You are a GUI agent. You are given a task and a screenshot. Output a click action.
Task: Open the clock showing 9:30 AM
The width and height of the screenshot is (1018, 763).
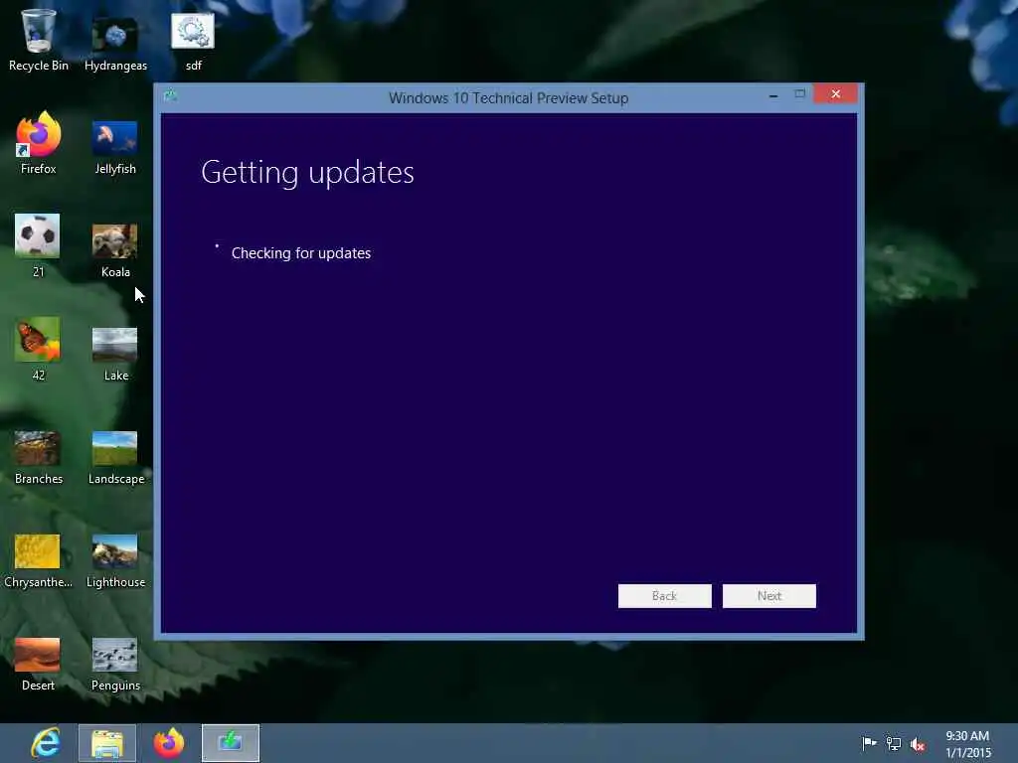967,744
